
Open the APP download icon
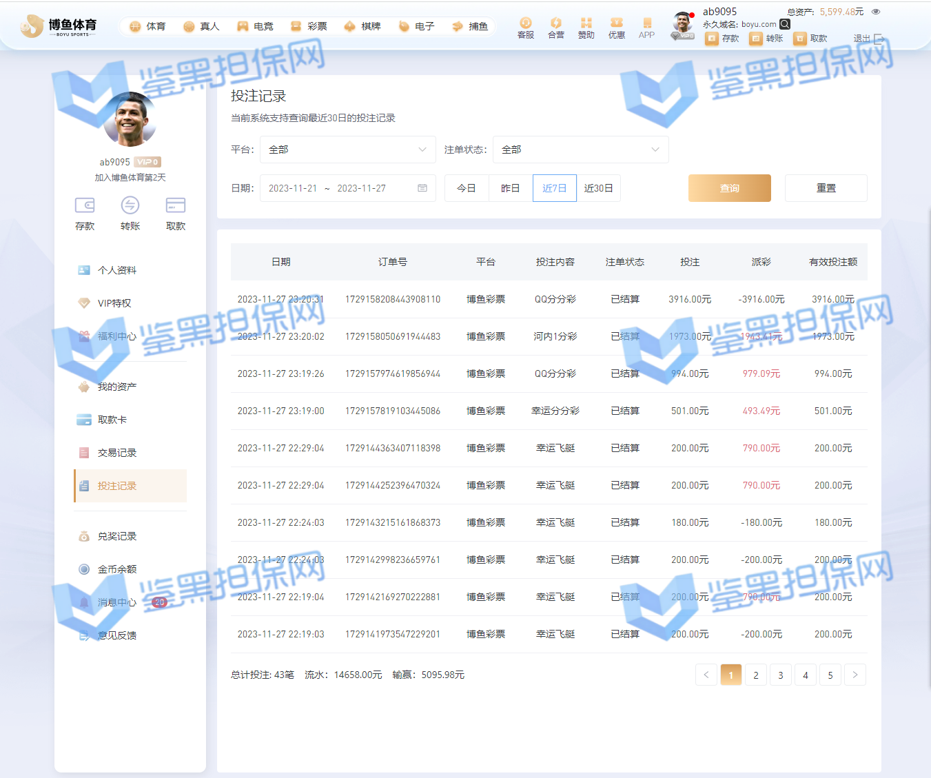coord(646,23)
